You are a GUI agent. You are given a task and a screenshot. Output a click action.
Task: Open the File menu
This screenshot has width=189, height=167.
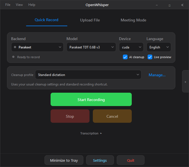click(x=8, y=5)
